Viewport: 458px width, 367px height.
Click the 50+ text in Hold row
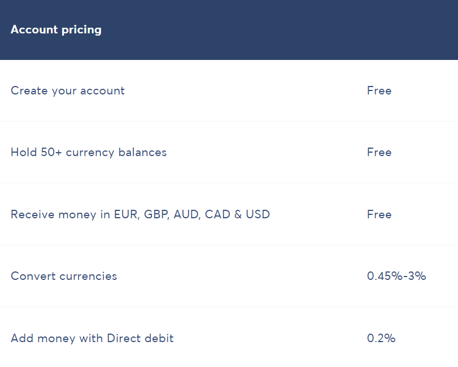pyautogui.click(x=51, y=152)
